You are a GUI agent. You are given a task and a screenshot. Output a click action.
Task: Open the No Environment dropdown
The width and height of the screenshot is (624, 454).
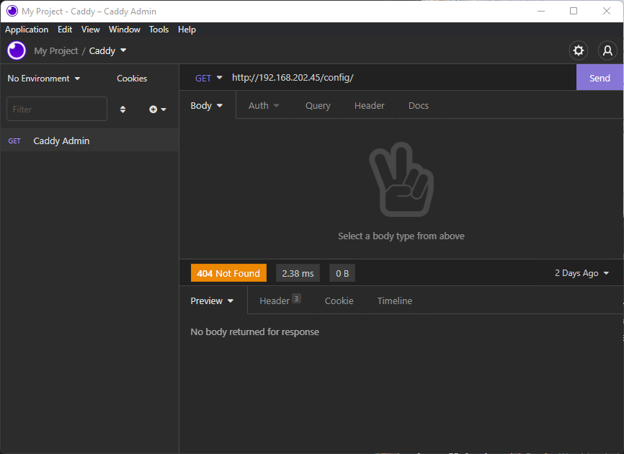pyautogui.click(x=44, y=79)
